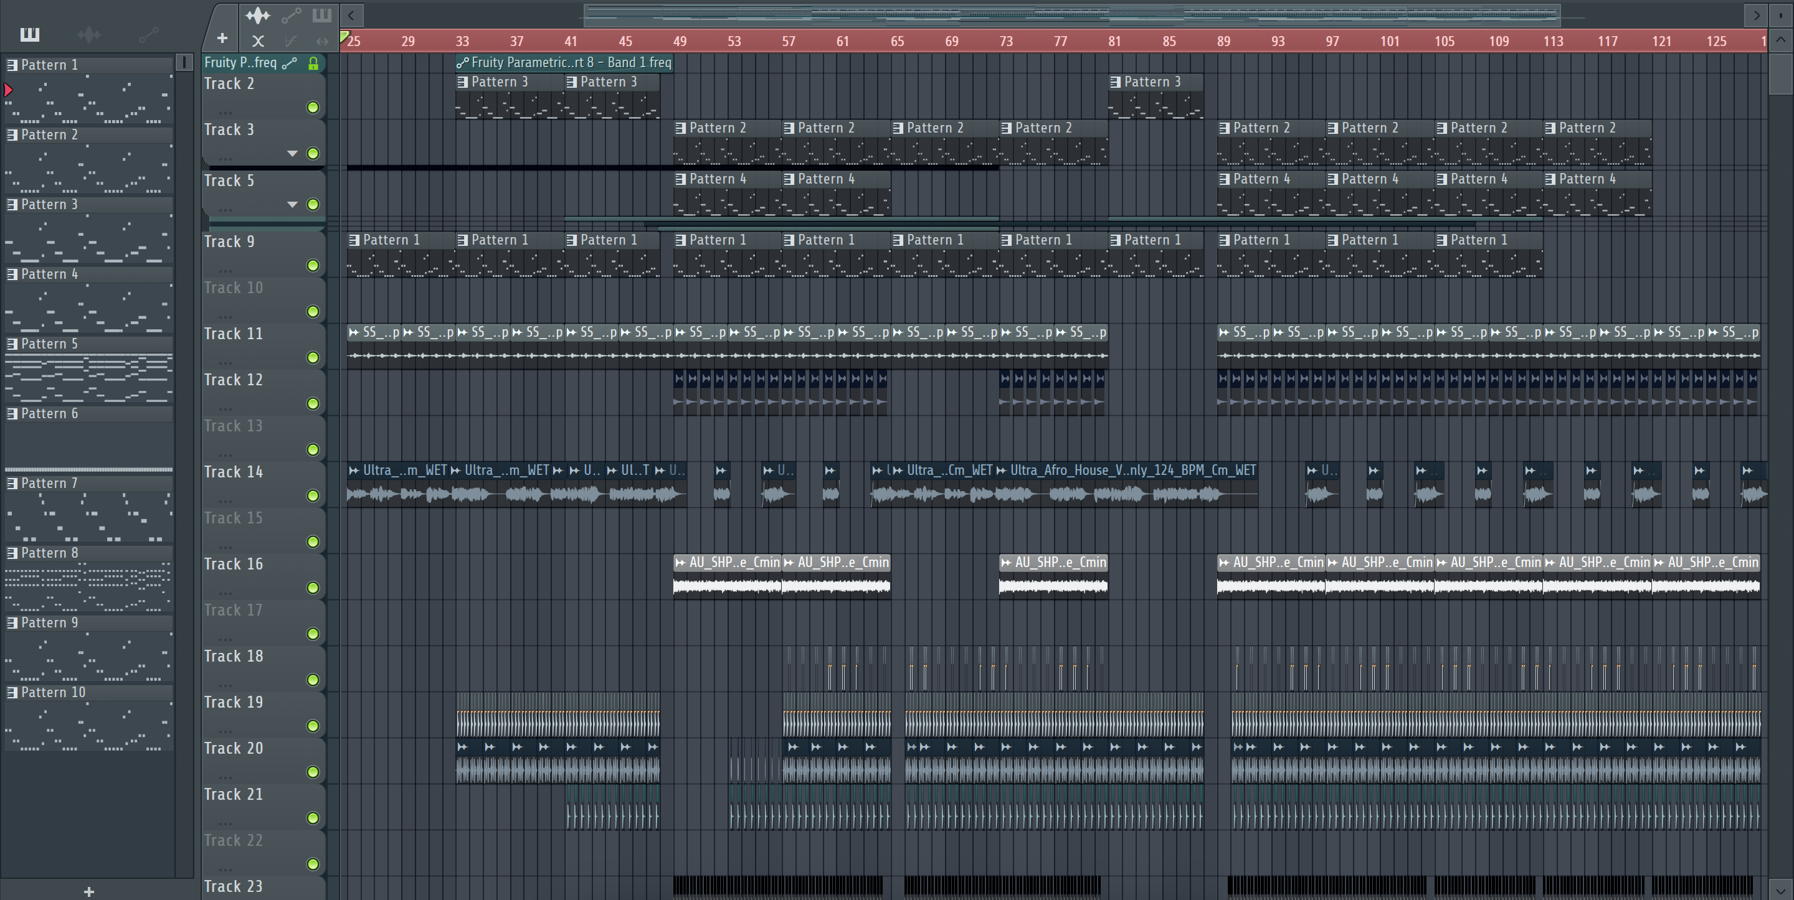Click bar 49 on the timeline ruler

coord(680,41)
